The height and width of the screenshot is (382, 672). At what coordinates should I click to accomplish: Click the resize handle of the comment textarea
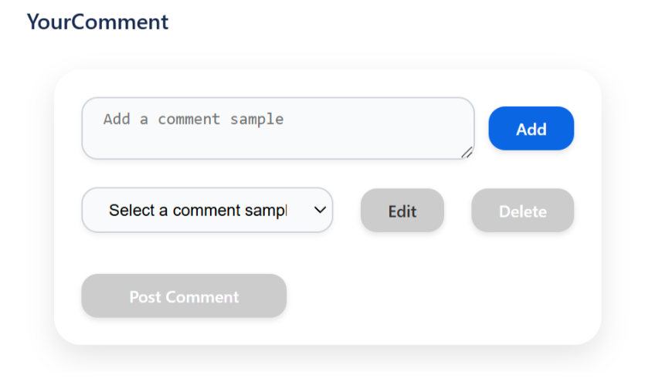tap(467, 152)
